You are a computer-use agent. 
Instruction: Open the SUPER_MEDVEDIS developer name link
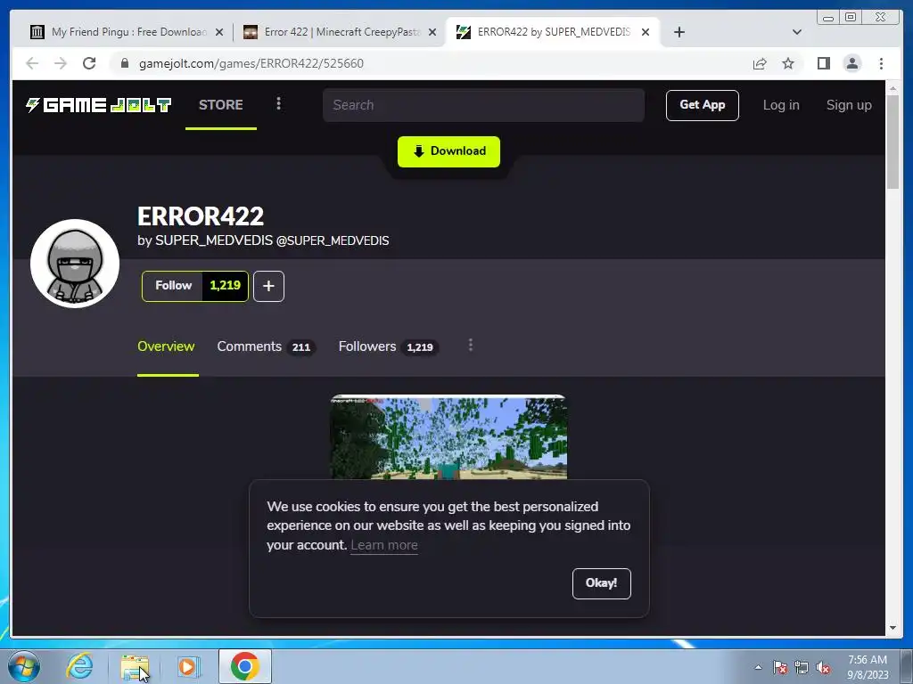pos(214,240)
